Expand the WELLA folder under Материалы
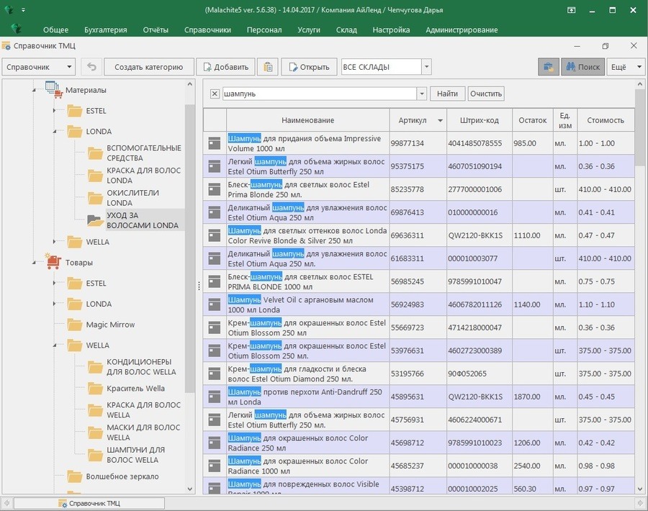This screenshot has height=511, width=648. click(55, 242)
